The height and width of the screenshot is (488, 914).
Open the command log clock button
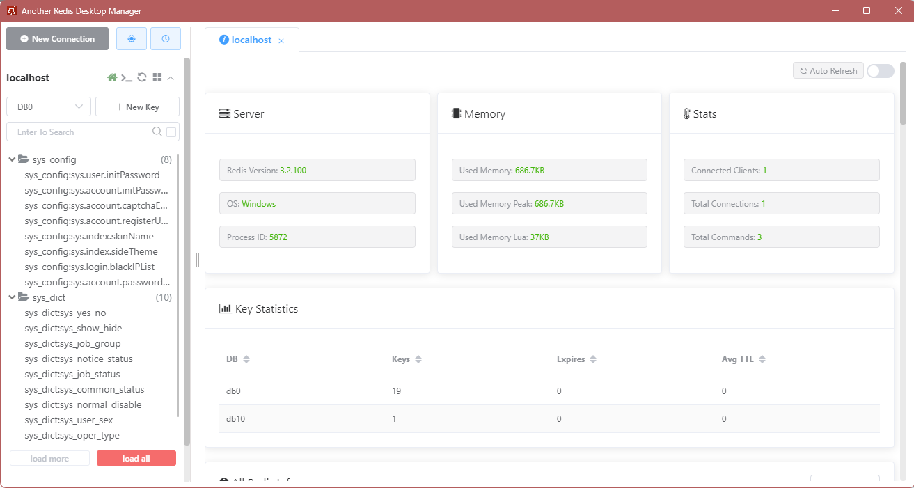tap(165, 39)
